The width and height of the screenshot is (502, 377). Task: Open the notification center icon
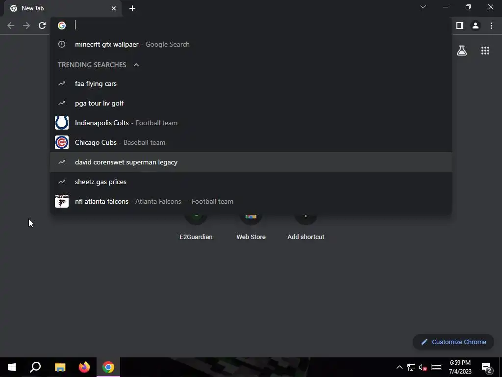coord(487,367)
